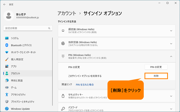The height and width of the screenshot is (112, 180).
Task: Select アカウント category
Action: click(28, 73)
